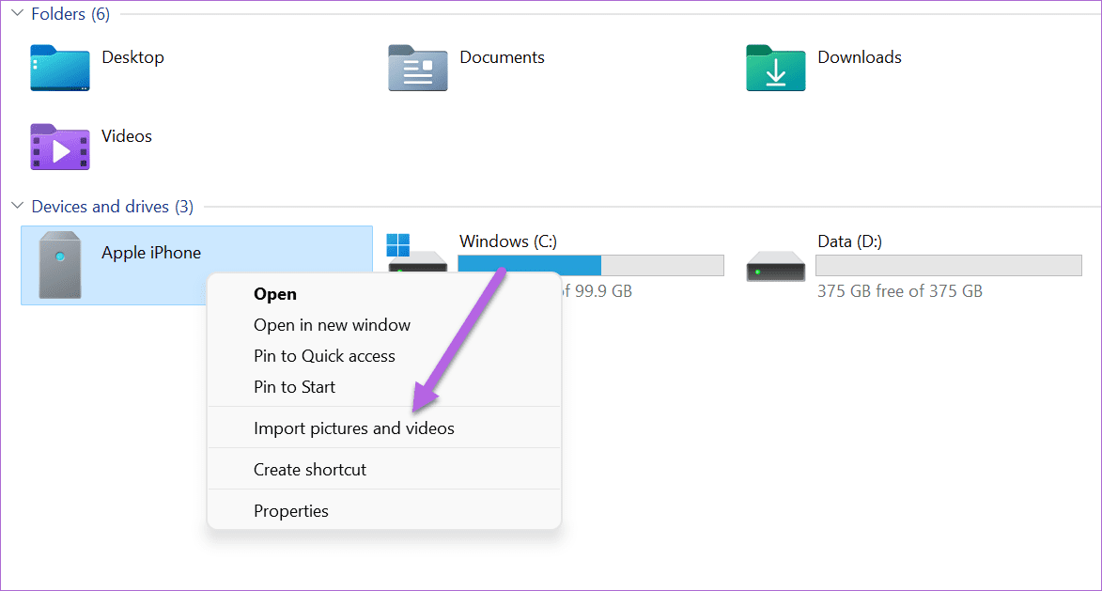Choose Open in new window

pyautogui.click(x=383, y=325)
